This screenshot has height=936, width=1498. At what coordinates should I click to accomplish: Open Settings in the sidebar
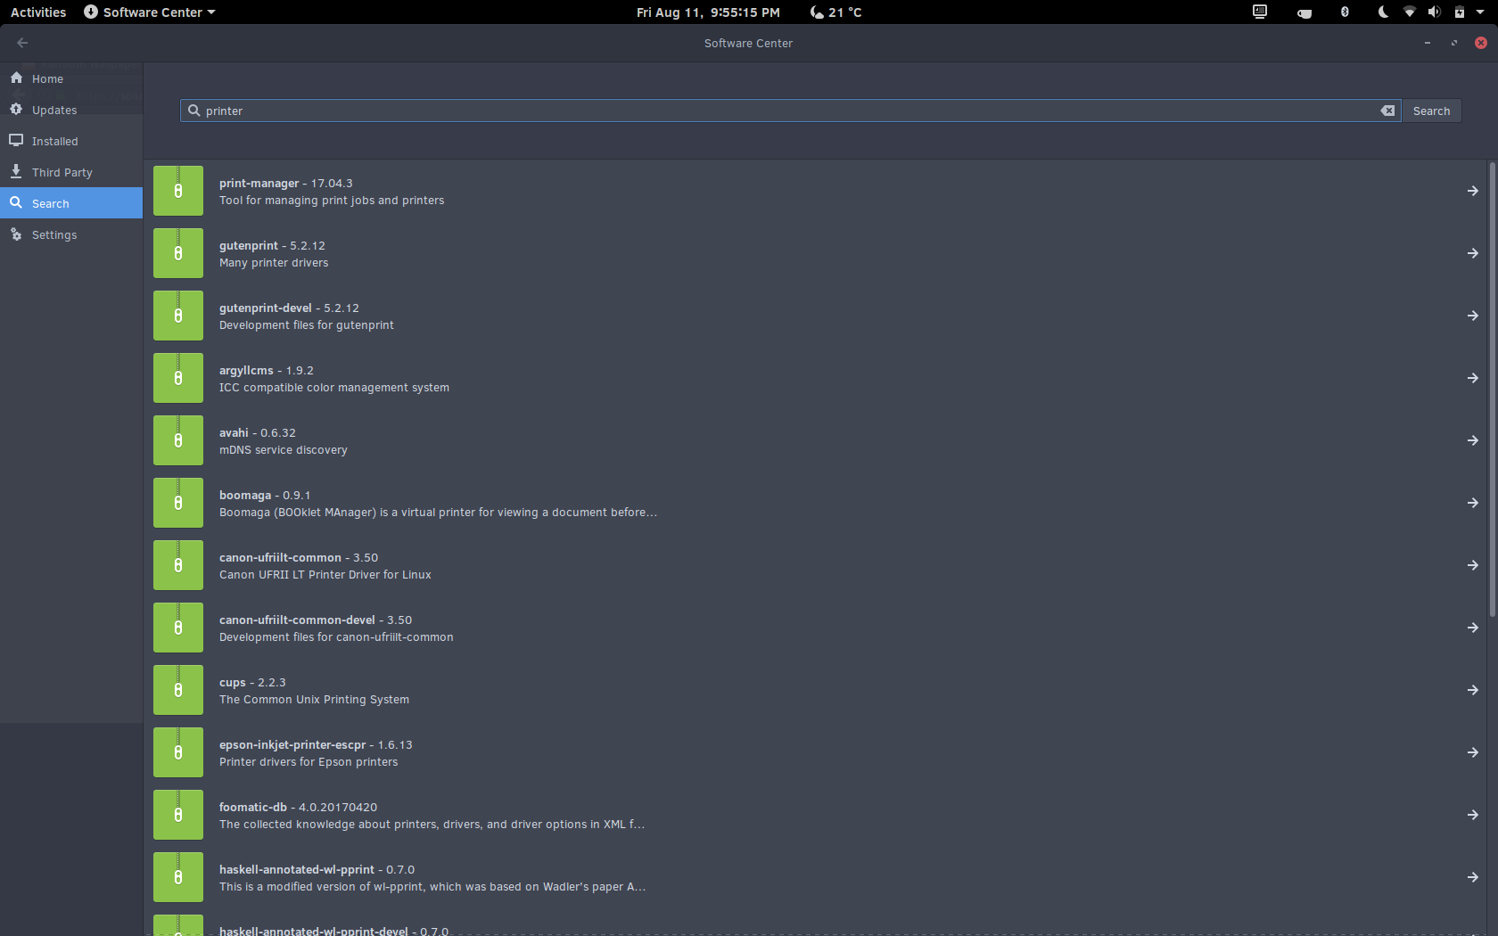coord(71,234)
